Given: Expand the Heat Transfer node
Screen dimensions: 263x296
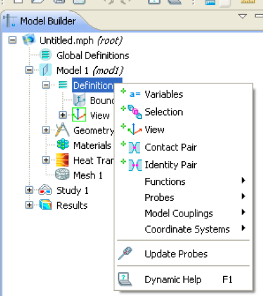Looking at the screenshot, I should (x=46, y=160).
